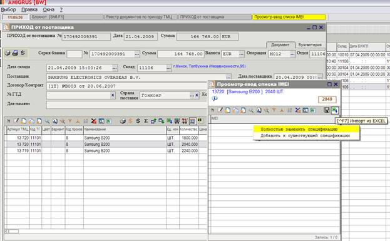
Task: Click the save diskette icon in the IMEI toolbar
Action: pyautogui.click(x=327, y=110)
